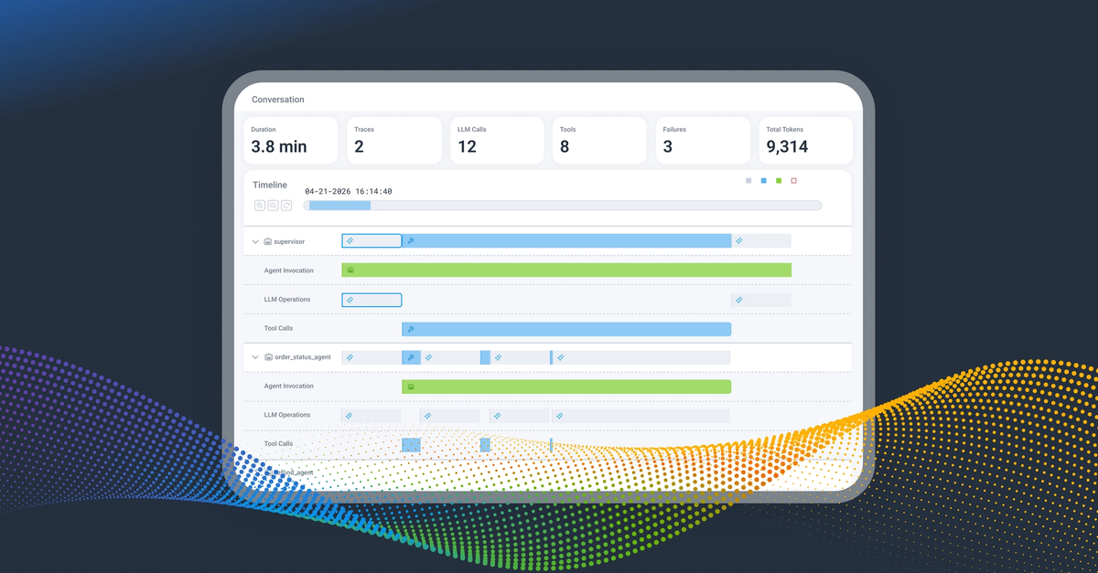Screen dimensions: 1098x573
Task: Click the order_status_agent robot icon
Action: (x=268, y=357)
